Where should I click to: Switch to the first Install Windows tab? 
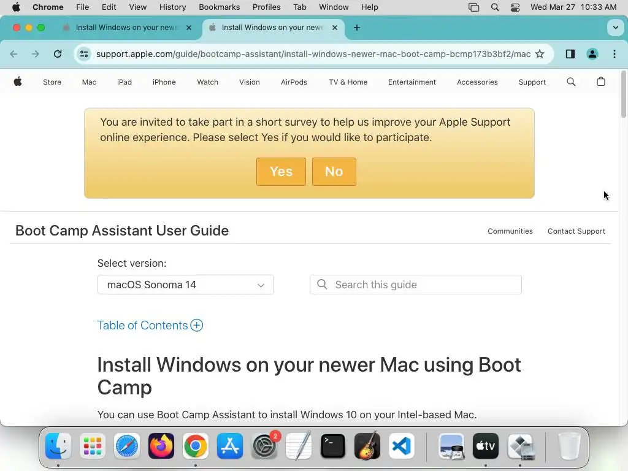126,28
